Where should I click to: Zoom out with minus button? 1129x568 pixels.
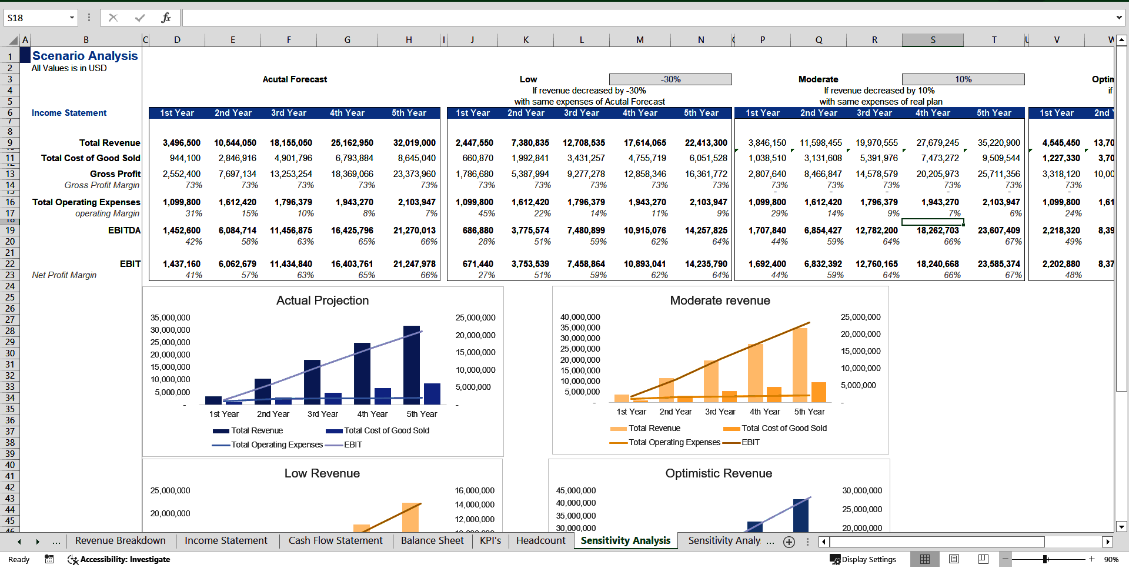(1006, 559)
